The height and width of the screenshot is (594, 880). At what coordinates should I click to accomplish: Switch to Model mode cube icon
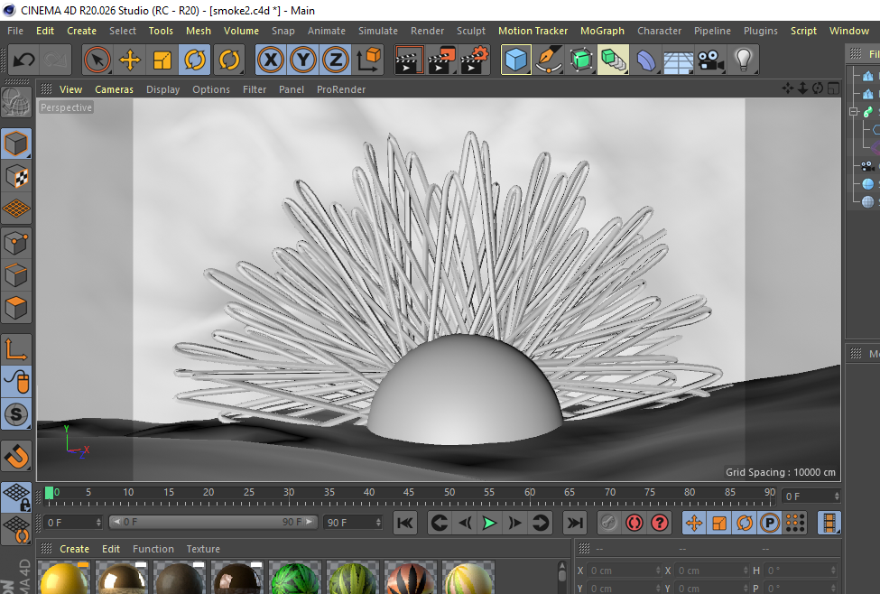point(16,144)
